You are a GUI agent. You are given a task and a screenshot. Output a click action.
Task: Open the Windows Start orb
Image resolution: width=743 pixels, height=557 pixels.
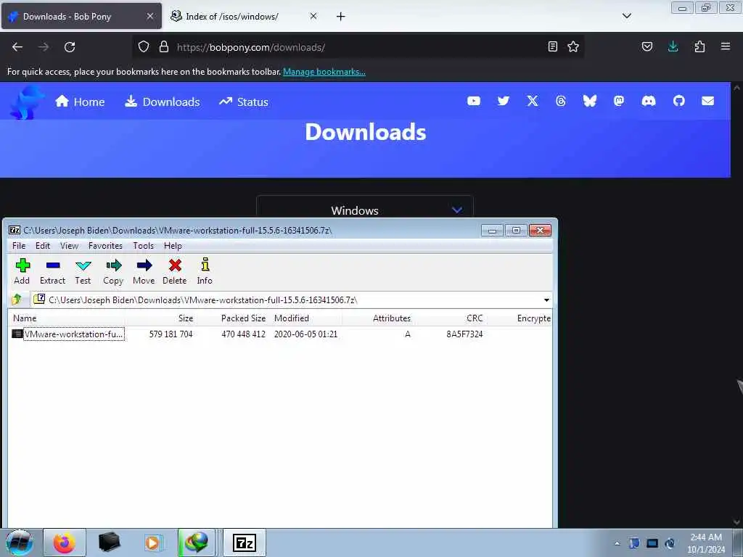20,542
